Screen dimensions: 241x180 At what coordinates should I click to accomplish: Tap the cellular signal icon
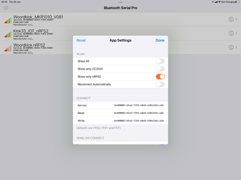[216, 2]
